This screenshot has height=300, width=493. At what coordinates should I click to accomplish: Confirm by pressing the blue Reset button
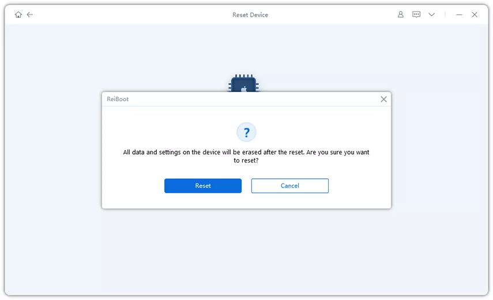coord(203,186)
